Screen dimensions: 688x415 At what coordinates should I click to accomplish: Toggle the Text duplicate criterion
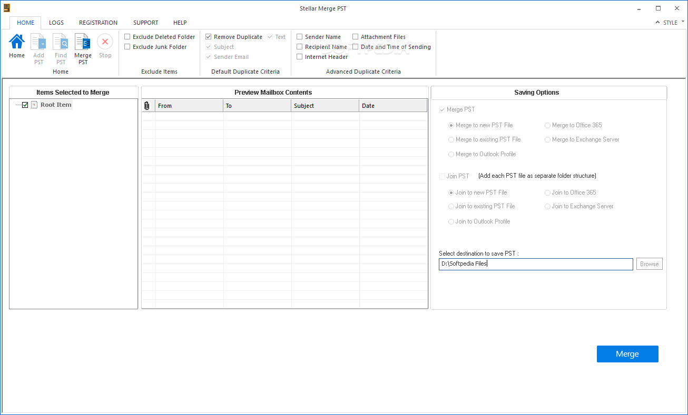(270, 37)
